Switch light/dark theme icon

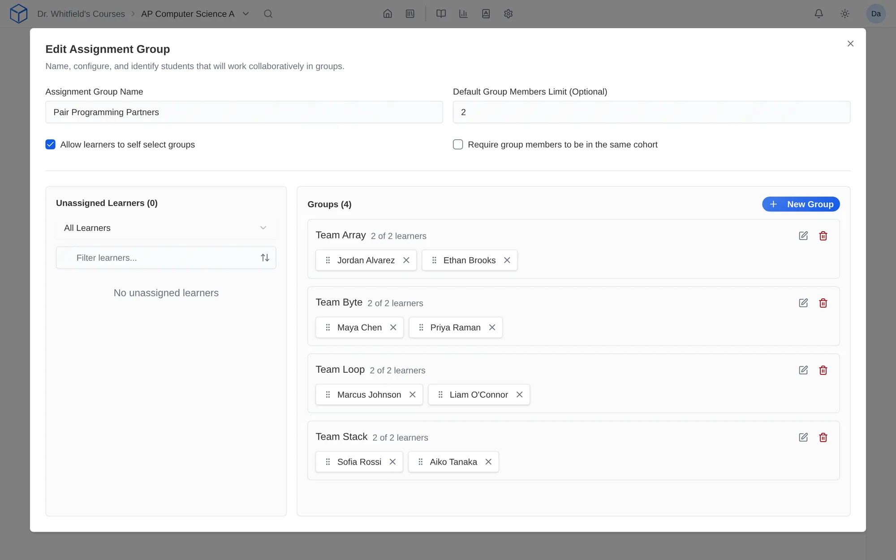(x=845, y=14)
